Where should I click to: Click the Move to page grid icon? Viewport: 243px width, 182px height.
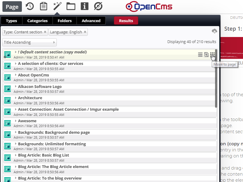pos(213,55)
